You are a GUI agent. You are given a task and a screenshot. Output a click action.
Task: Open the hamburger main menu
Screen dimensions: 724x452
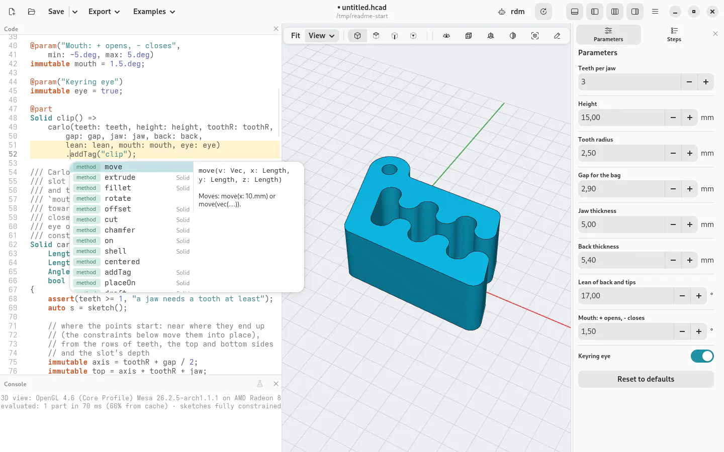click(x=655, y=12)
